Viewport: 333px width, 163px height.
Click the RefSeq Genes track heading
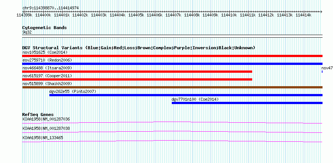(x=38, y=115)
